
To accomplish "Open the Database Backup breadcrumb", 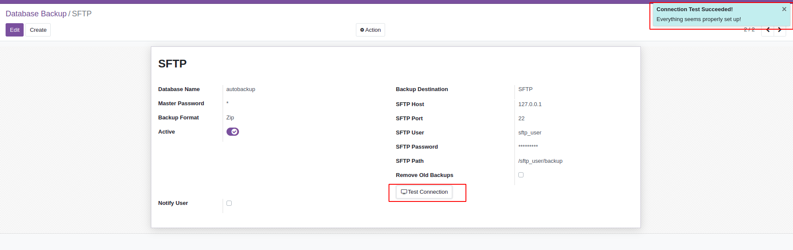I will click(36, 14).
